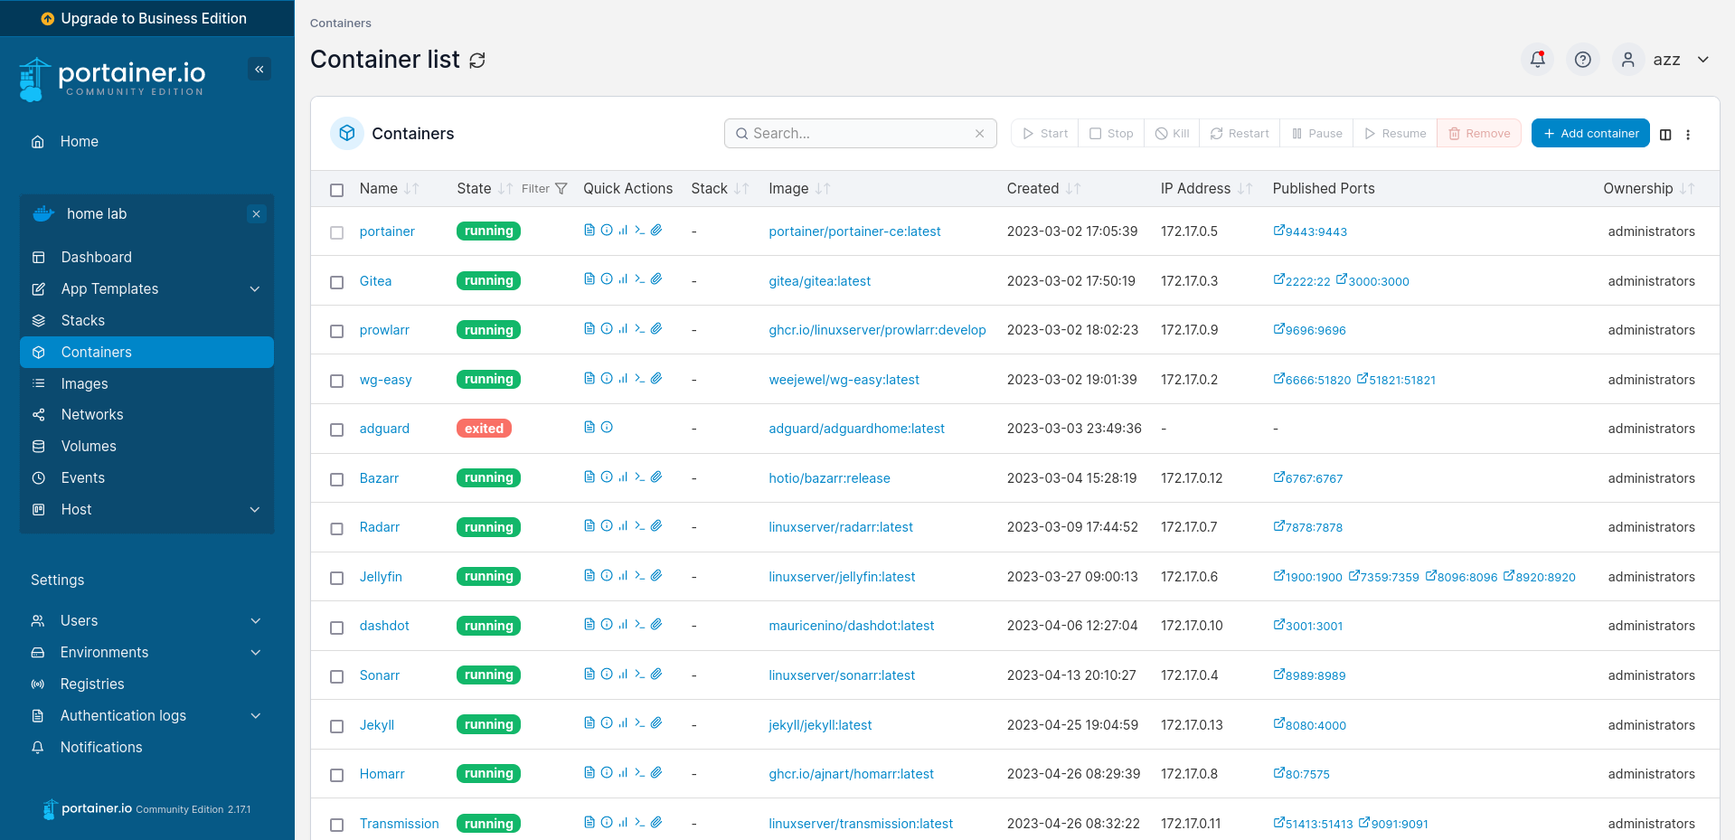Open the Volumes section
This screenshot has width=1735, height=840.
tap(146, 446)
